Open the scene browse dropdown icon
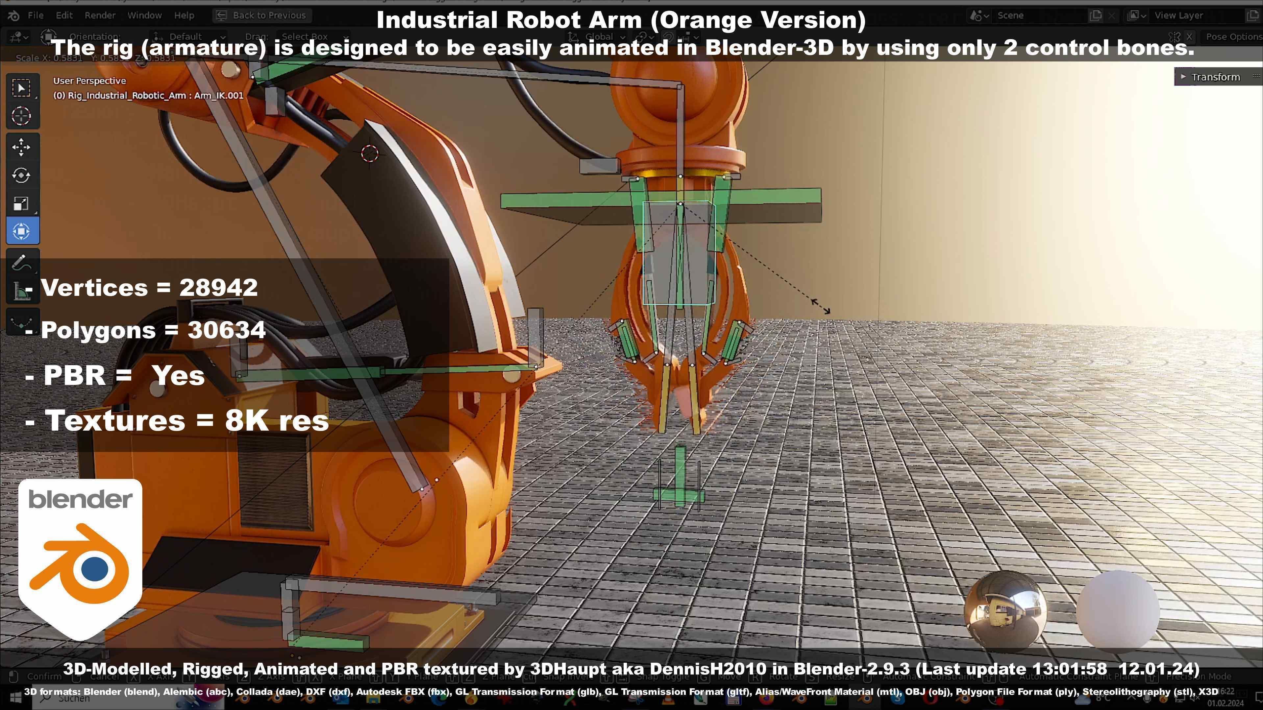Image resolution: width=1263 pixels, height=710 pixels. (979, 15)
